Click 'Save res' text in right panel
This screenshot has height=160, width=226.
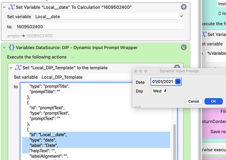coord(218,132)
